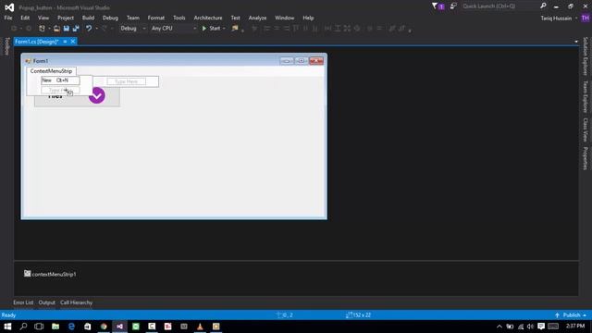Screen dimensions: 592x333
Task: Open the Solution Explorer side tab
Action: pos(586,55)
